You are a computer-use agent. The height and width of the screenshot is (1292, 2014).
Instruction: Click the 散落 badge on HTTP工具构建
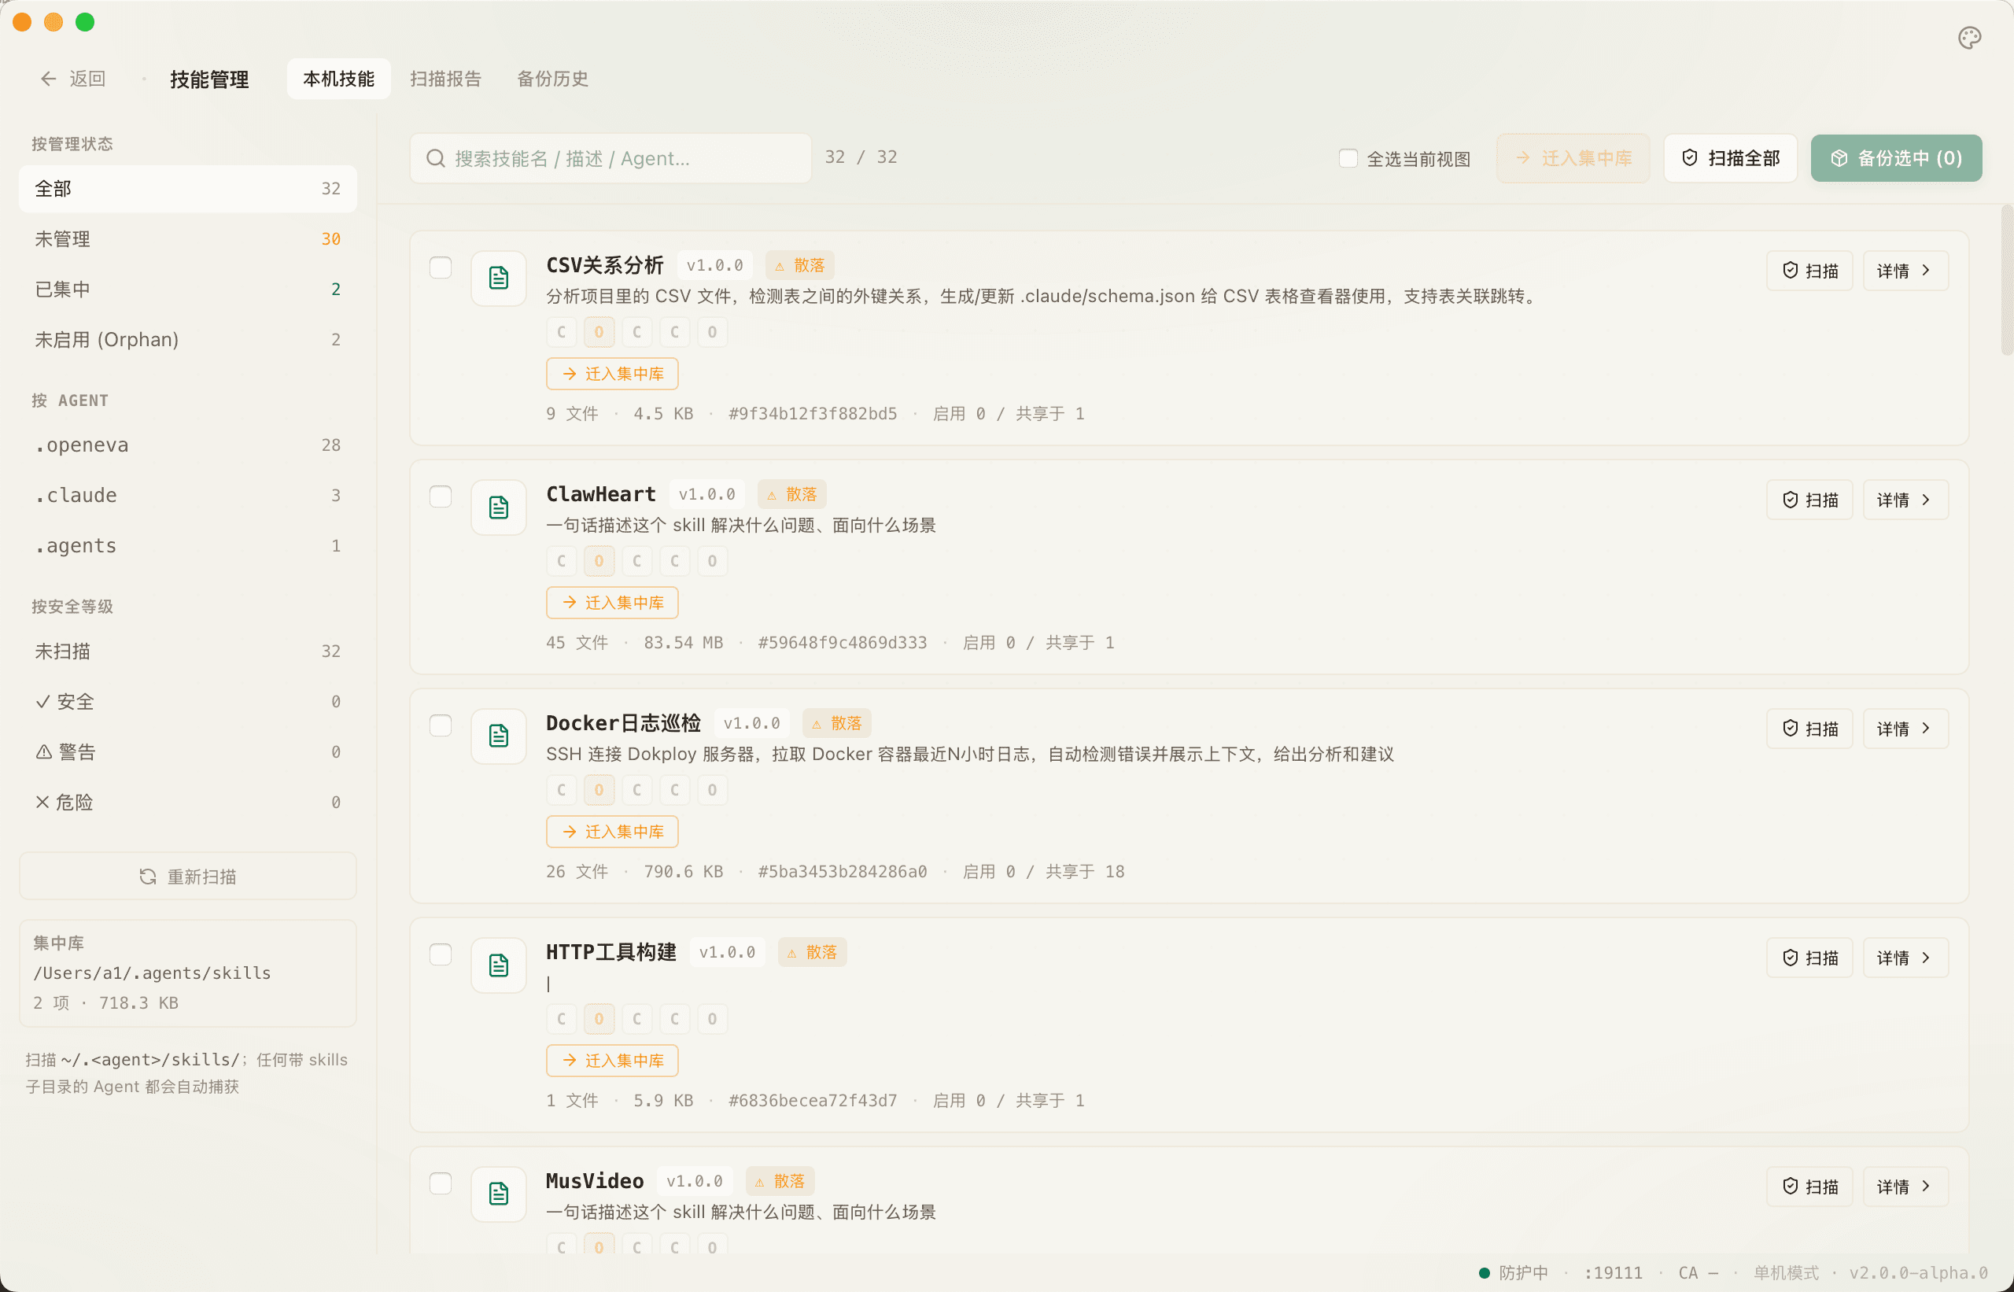[812, 952]
